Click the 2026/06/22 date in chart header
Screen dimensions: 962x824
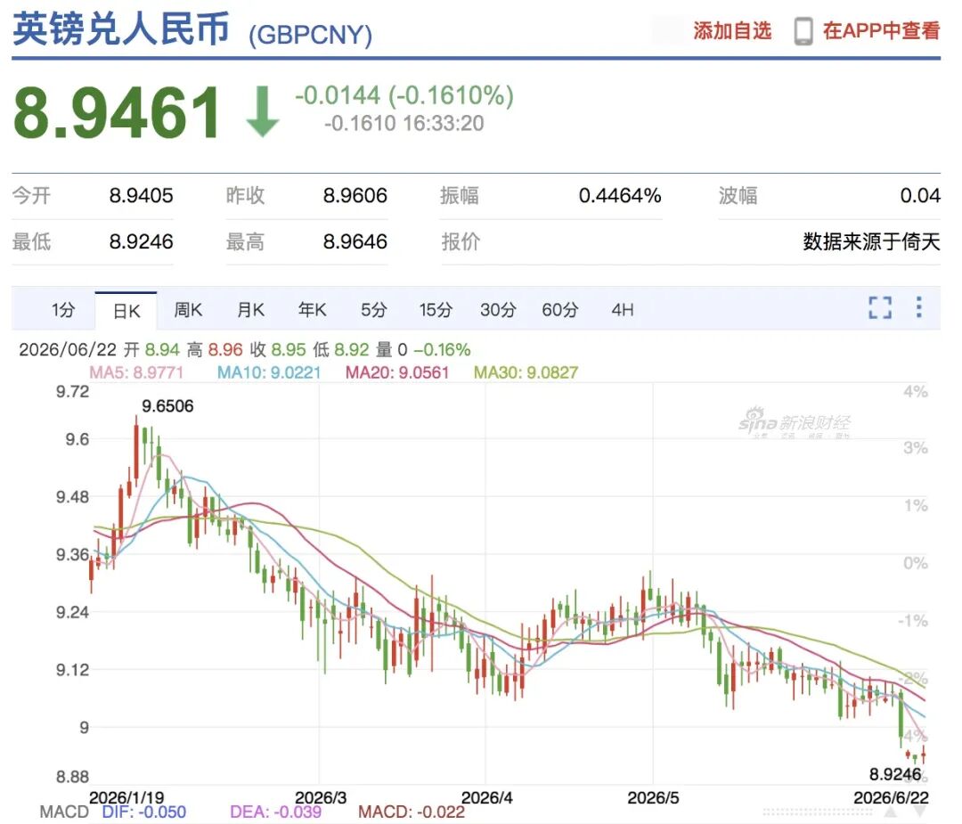tap(68, 350)
